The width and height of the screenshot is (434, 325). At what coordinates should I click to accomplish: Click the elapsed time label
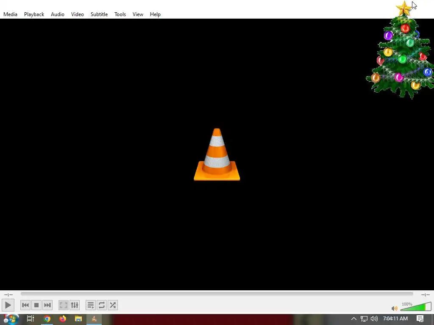(8, 295)
